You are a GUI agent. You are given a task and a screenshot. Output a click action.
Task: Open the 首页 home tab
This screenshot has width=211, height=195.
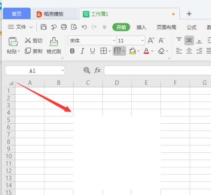[x=17, y=14]
